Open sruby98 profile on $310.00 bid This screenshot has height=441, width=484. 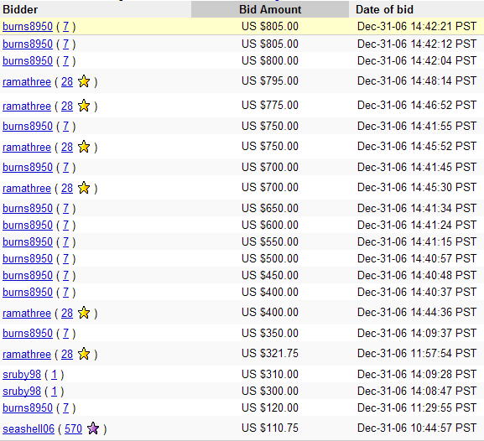point(22,375)
